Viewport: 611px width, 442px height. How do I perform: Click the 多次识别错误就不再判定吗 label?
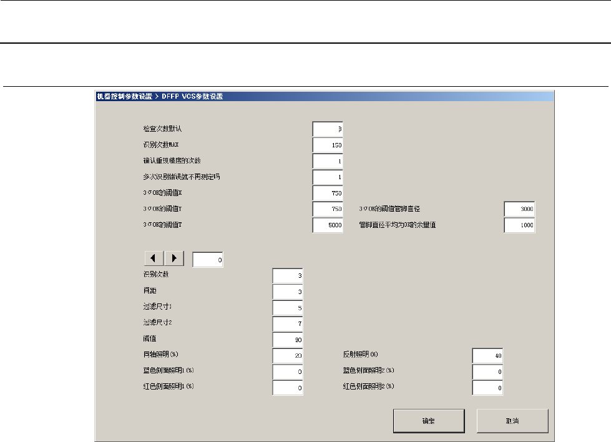[182, 177]
